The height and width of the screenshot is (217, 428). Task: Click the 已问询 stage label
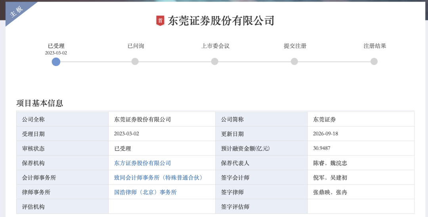[136, 46]
